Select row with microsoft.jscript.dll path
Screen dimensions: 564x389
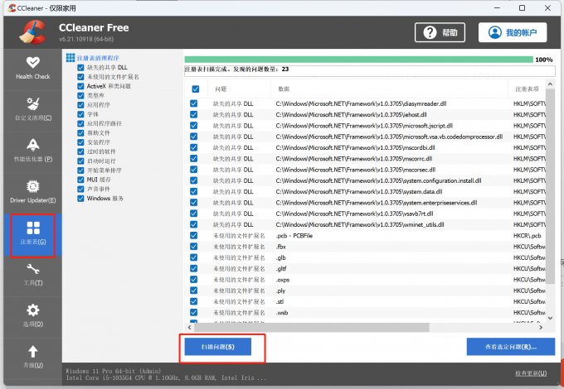[x=366, y=126]
